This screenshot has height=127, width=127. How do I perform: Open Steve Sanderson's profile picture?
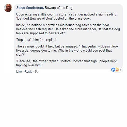8,8
